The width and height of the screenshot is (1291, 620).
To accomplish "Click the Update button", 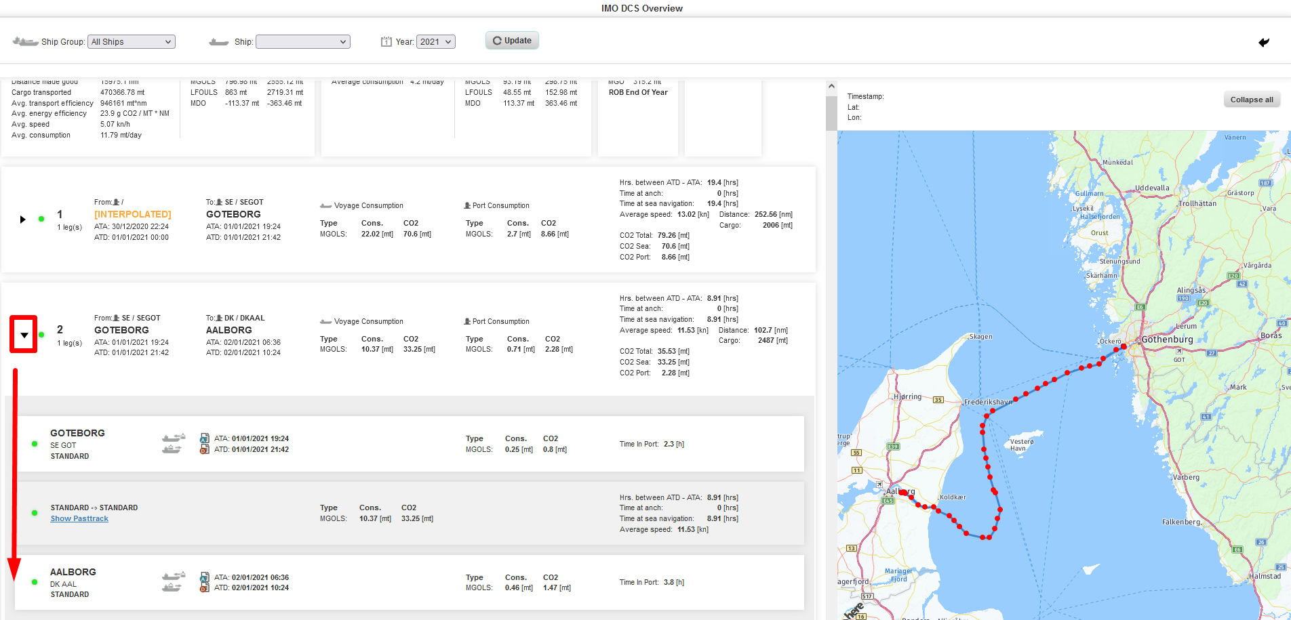I will (x=512, y=41).
